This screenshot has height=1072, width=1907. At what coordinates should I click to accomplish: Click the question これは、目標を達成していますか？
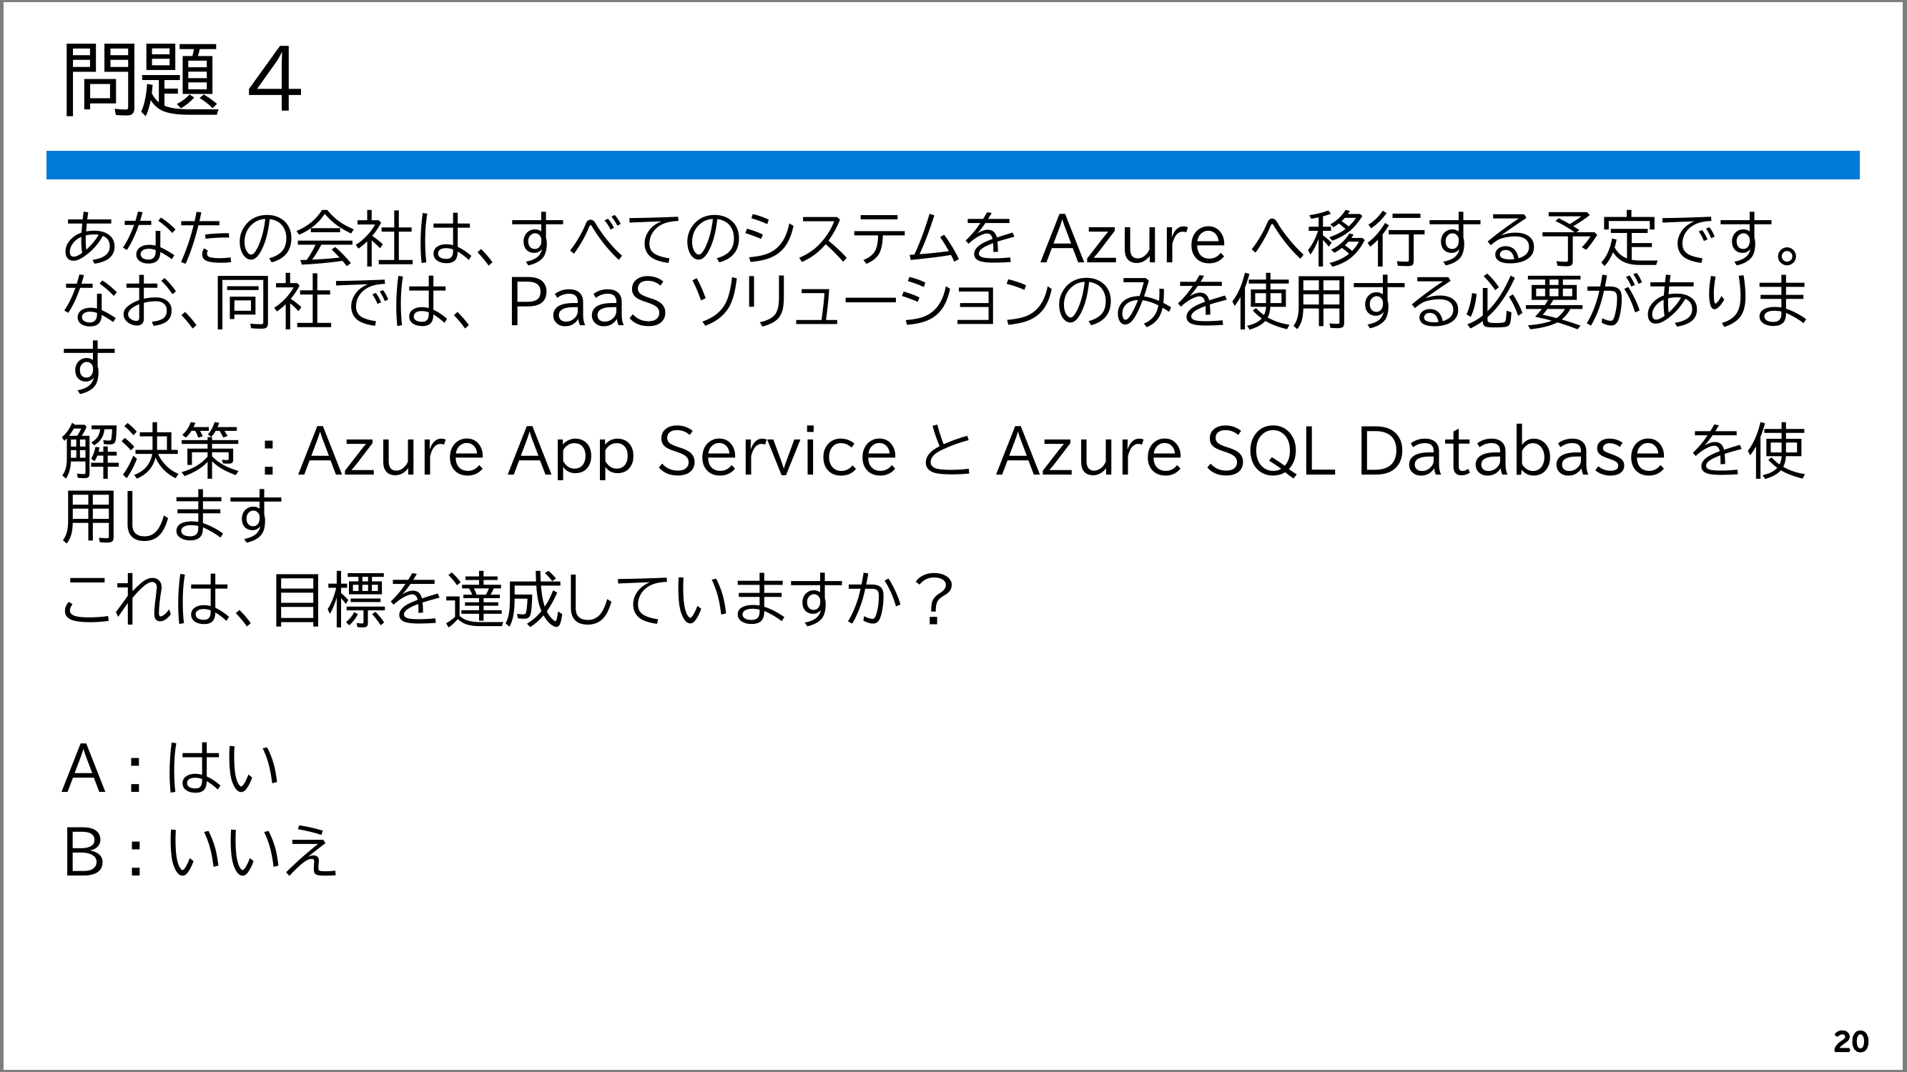click(507, 600)
